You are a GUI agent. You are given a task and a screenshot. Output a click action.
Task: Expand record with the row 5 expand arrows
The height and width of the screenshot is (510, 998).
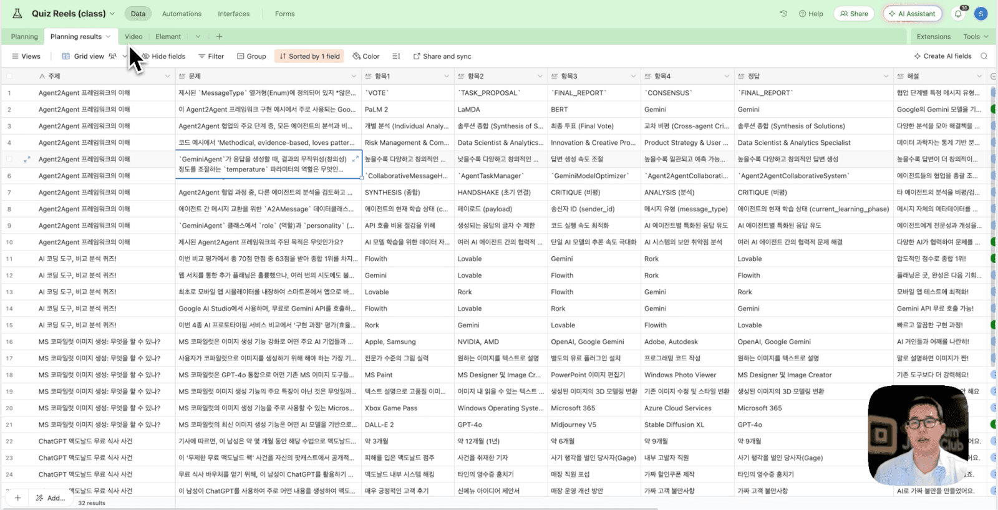(27, 159)
